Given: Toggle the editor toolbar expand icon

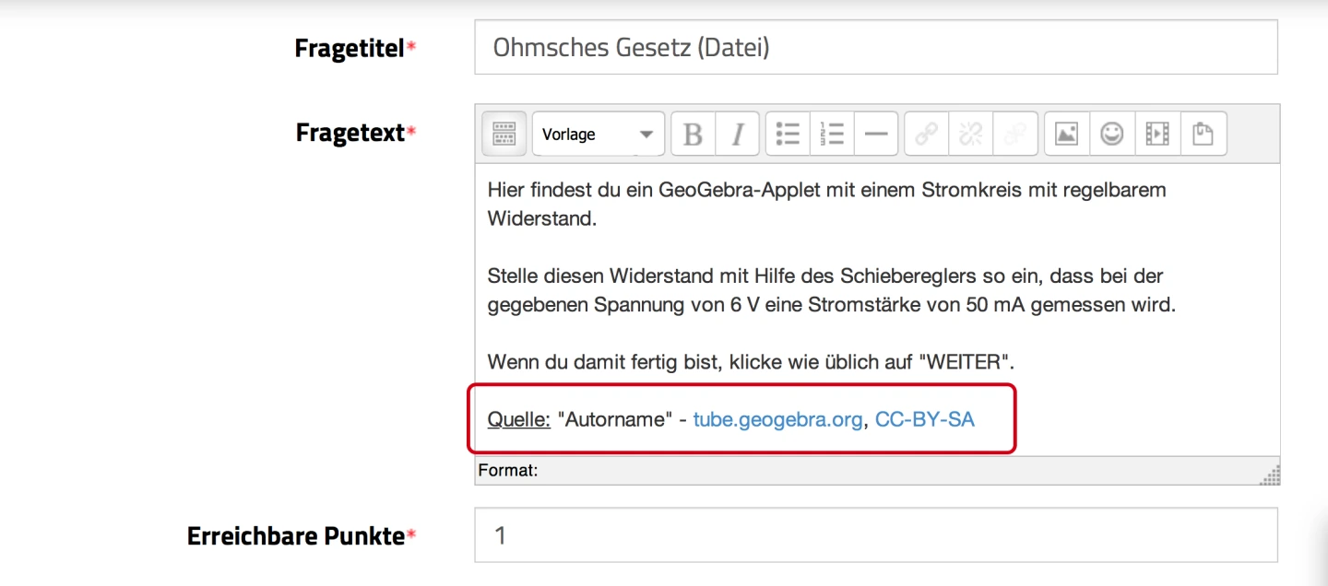Looking at the screenshot, I should (504, 135).
